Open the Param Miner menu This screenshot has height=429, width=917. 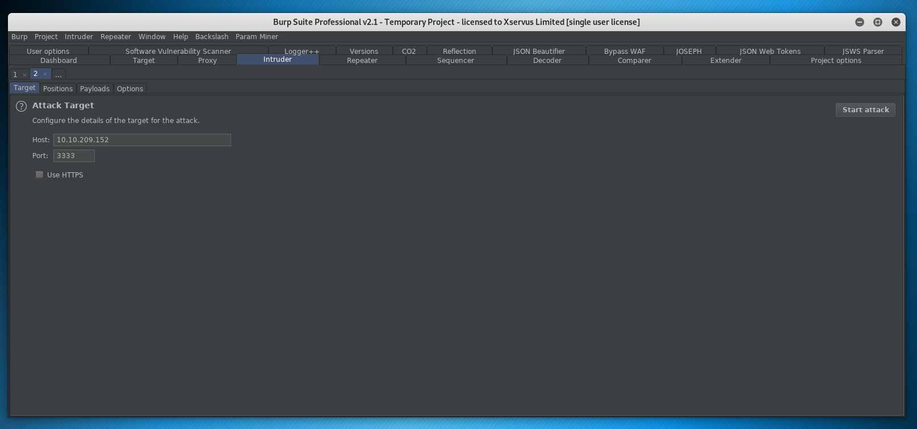coord(257,37)
